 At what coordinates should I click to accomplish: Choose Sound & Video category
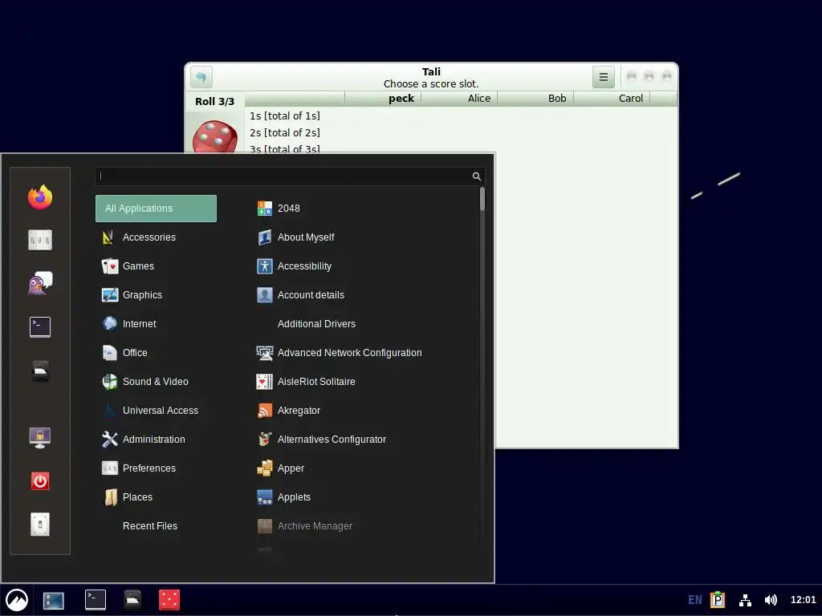[x=156, y=381]
